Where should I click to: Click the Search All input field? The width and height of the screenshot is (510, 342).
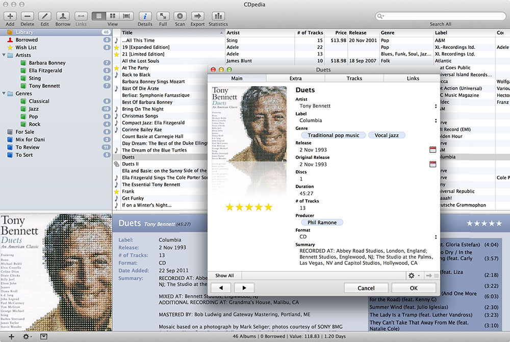click(x=440, y=16)
